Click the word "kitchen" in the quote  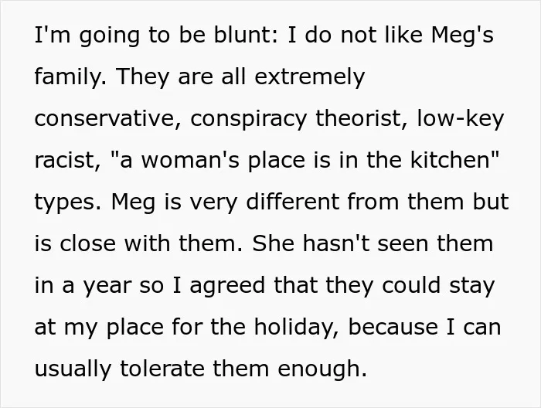click(450, 160)
